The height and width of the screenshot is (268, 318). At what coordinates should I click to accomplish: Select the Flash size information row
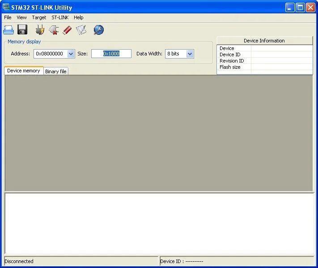(x=265, y=67)
